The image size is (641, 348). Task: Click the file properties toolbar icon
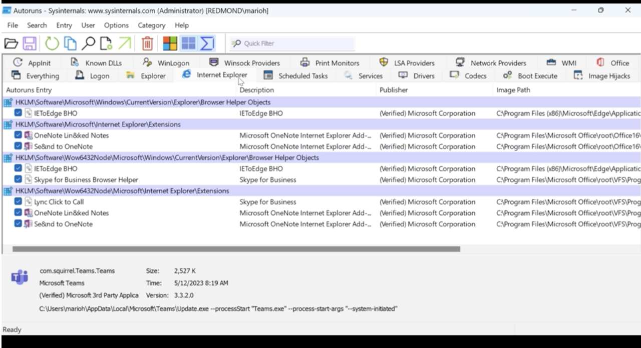(x=106, y=43)
